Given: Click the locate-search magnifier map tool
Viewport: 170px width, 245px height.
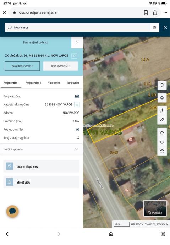Looking at the screenshot, I should tap(162, 110).
